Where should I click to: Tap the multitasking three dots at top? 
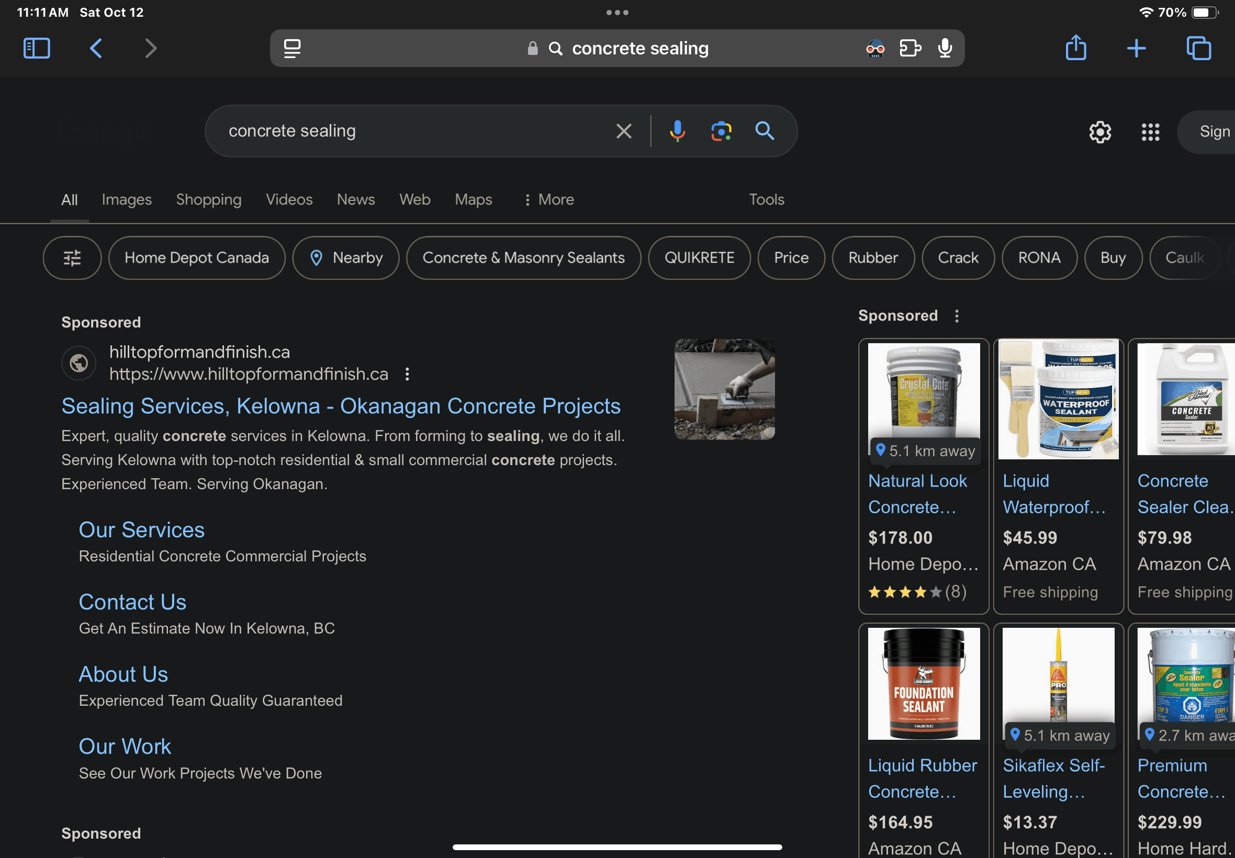[617, 13]
